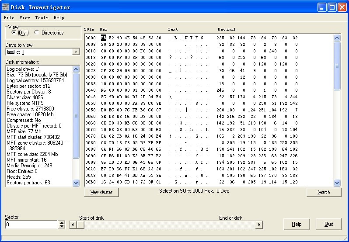The height and width of the screenshot is (242, 349).
Task: Click right arrow of disk position slider
Action: (259, 225)
